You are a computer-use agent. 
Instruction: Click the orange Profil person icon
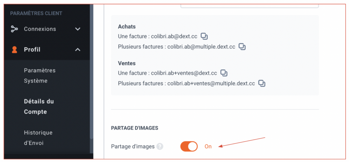pos(14,50)
